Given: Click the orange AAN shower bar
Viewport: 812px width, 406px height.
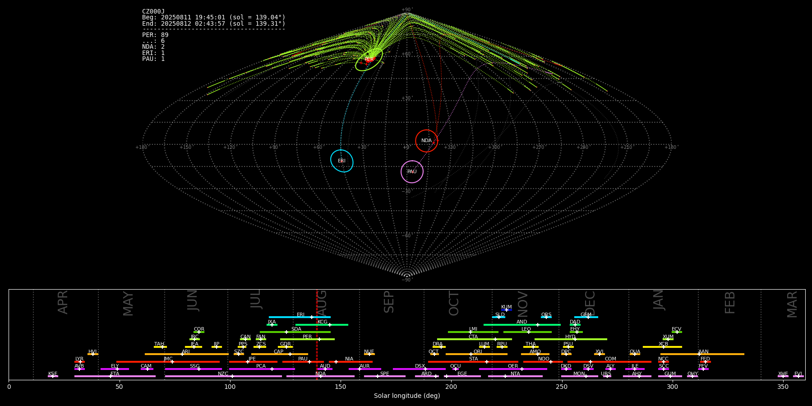Looking at the screenshot, I should (x=702, y=354).
